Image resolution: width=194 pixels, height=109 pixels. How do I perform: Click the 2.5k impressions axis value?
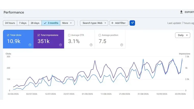187,79
